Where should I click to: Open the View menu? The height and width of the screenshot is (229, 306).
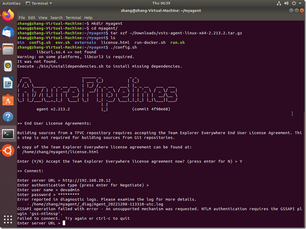43,18
